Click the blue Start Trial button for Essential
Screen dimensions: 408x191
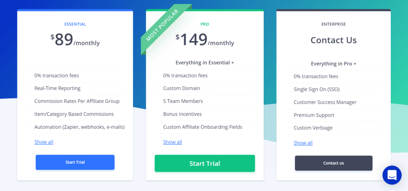click(x=75, y=162)
